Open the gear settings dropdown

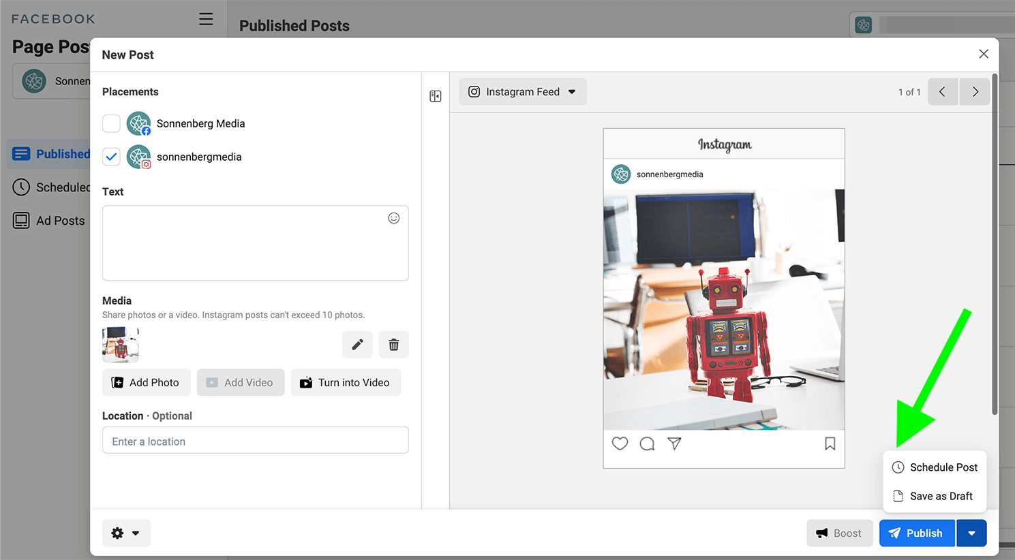(x=126, y=533)
